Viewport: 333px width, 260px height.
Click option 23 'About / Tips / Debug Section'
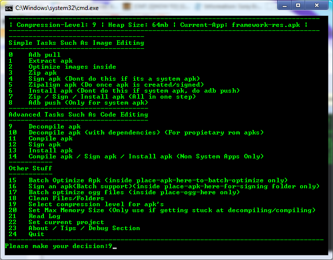[x=74, y=228]
